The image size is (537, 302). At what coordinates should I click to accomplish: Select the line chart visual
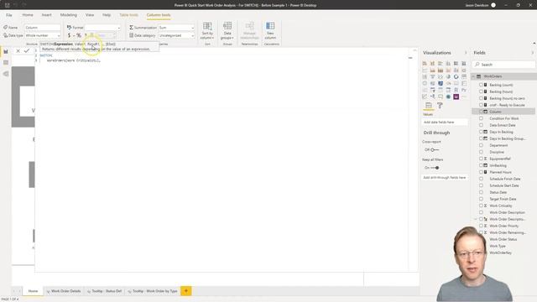tap(425, 70)
